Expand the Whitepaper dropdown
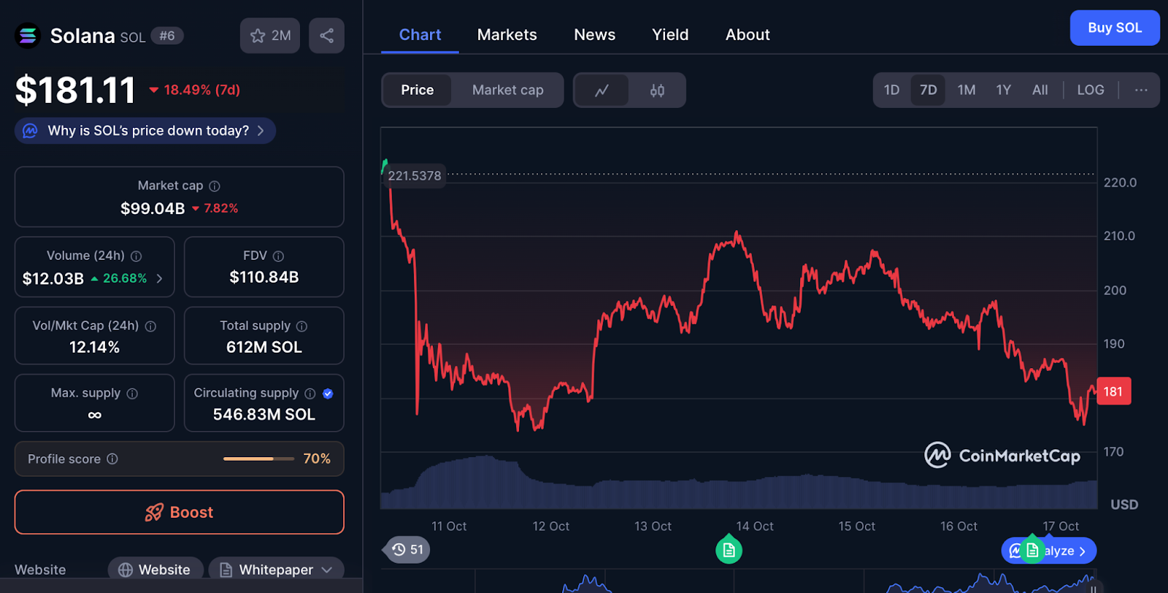The height and width of the screenshot is (593, 1168). tap(327, 570)
